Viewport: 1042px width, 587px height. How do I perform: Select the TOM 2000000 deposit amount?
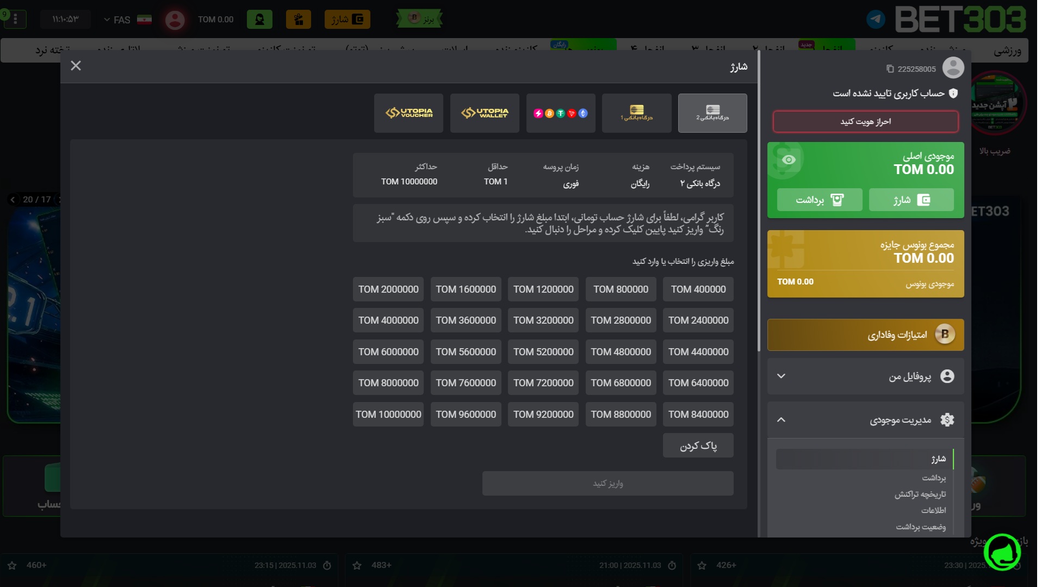(388, 289)
